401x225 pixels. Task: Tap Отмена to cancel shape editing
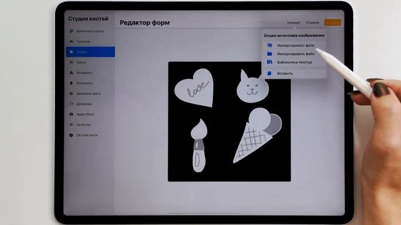[312, 22]
